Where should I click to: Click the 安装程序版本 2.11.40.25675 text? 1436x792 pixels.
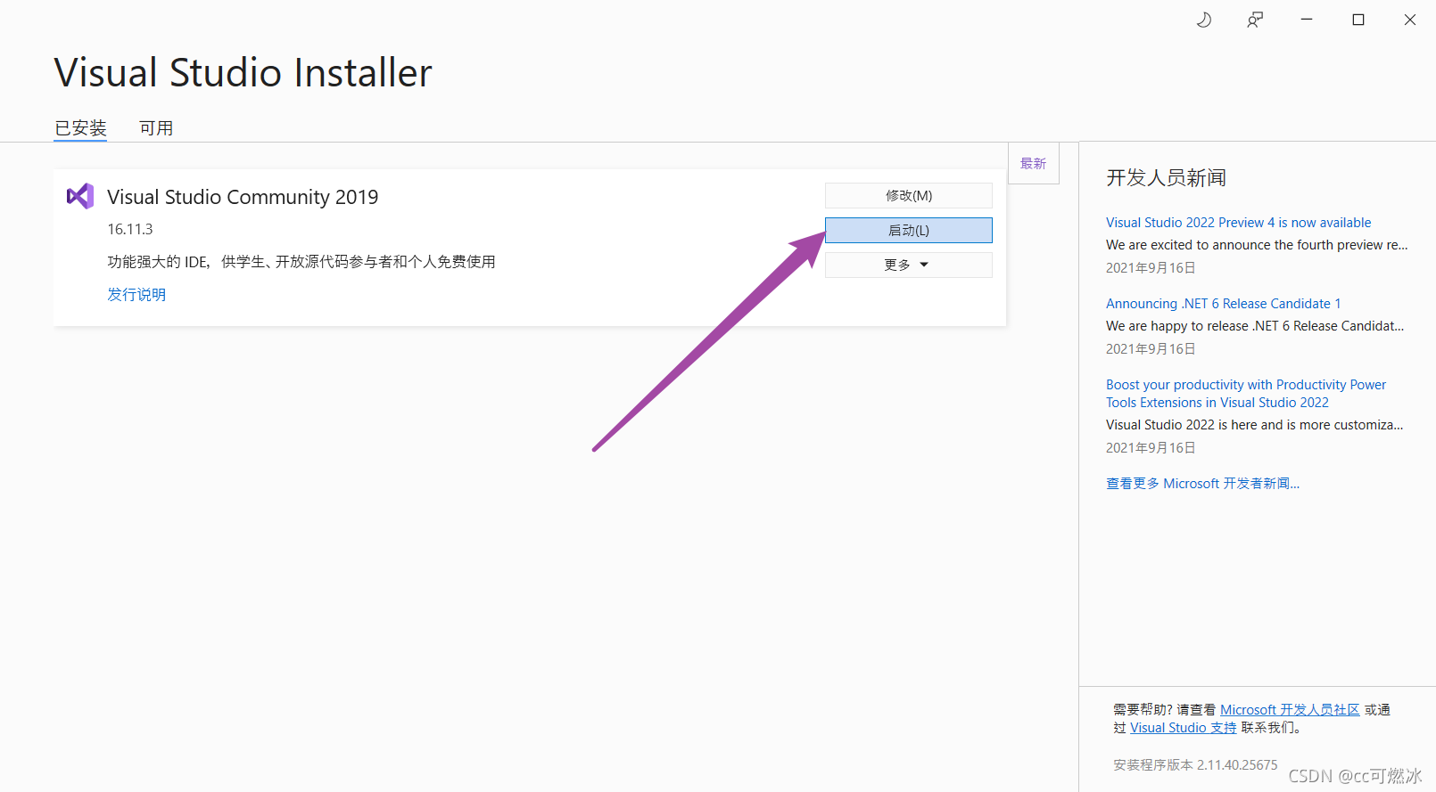tap(1195, 765)
